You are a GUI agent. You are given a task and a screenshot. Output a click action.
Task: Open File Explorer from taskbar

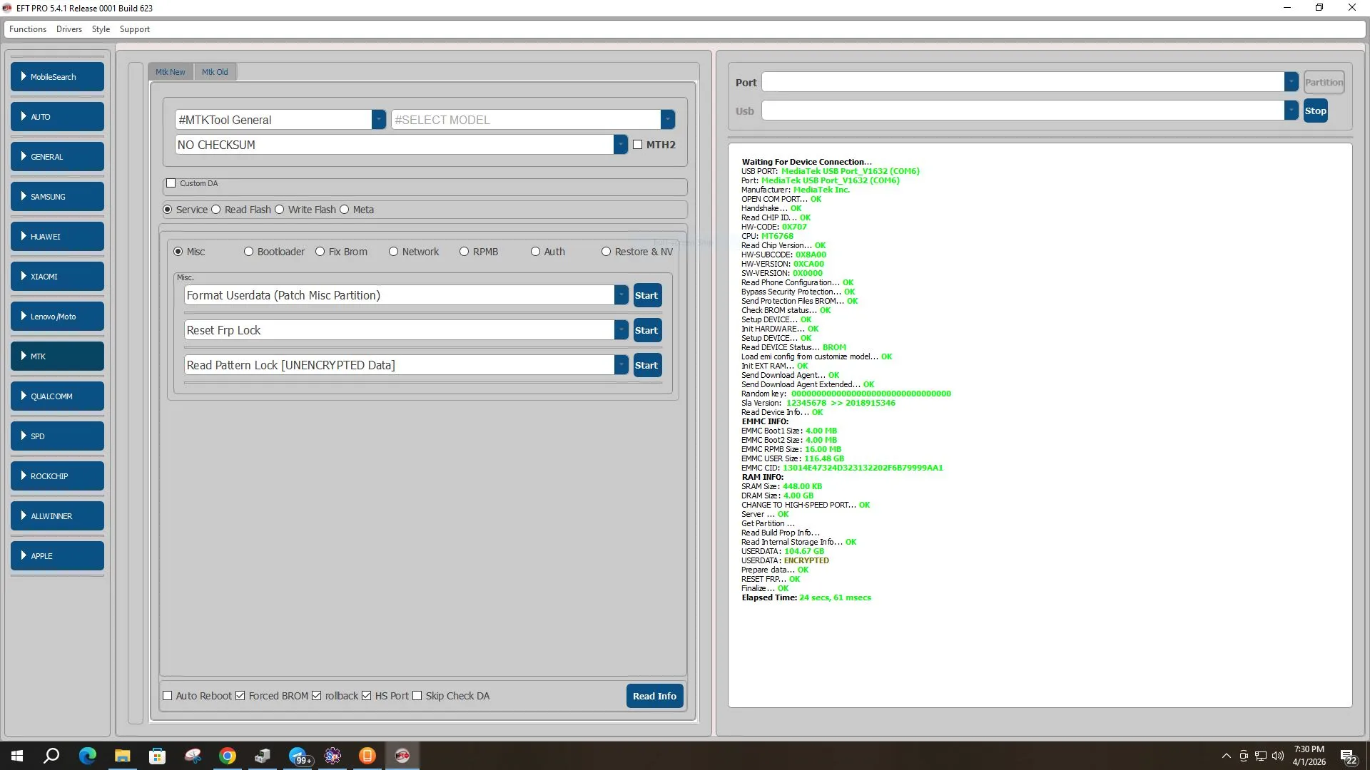coord(122,756)
